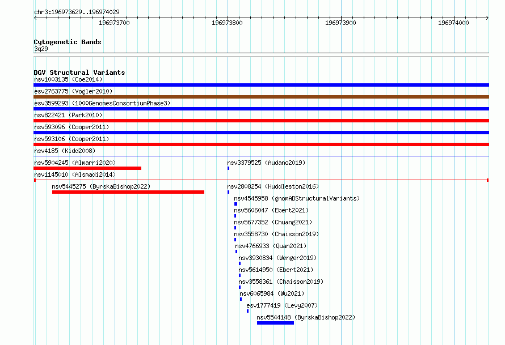
Task: Select the 3q29 cytogenetic band label
Action: 41,49
